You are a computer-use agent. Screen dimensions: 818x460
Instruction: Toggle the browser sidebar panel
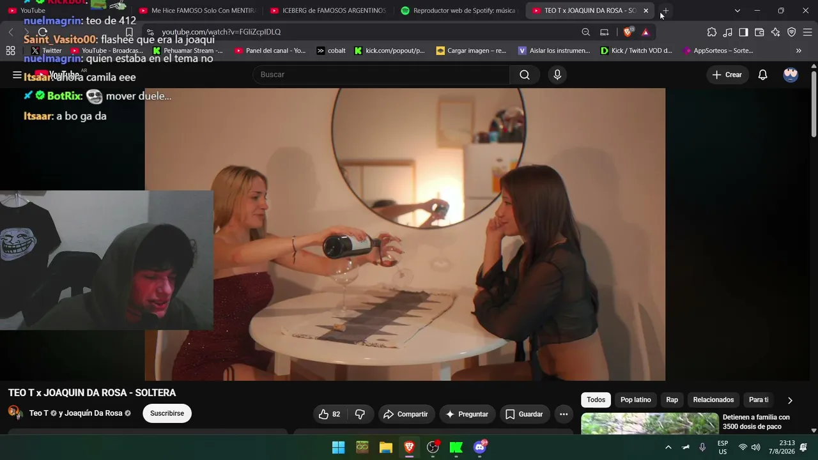[x=743, y=32]
